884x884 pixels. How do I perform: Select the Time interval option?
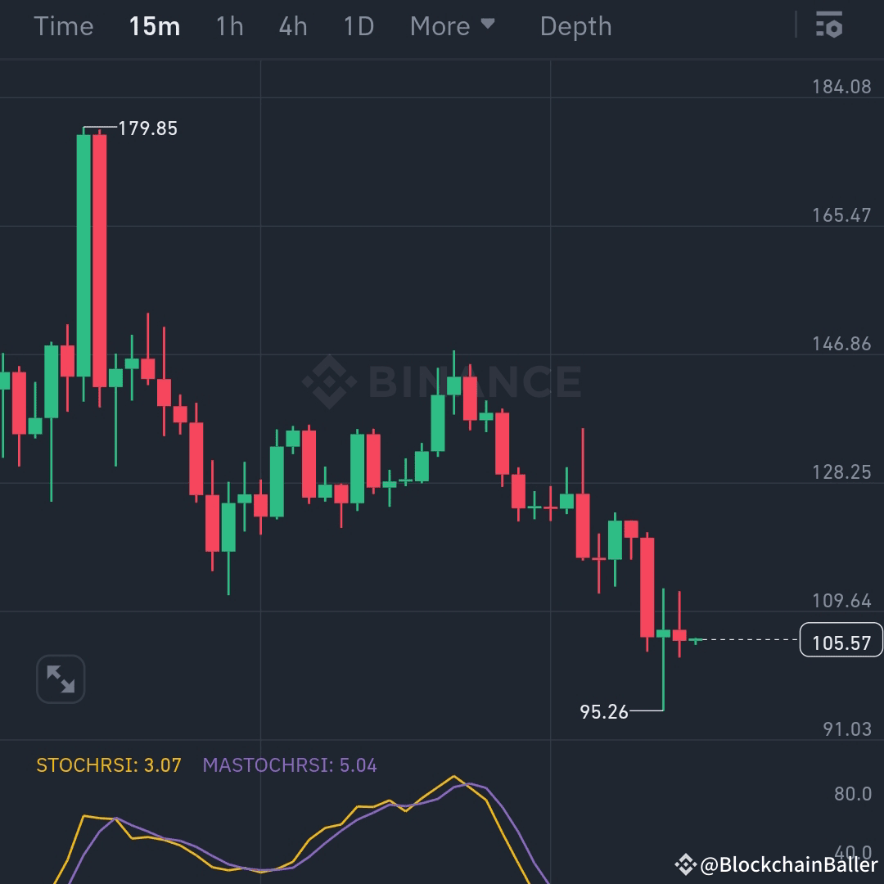coord(64,25)
